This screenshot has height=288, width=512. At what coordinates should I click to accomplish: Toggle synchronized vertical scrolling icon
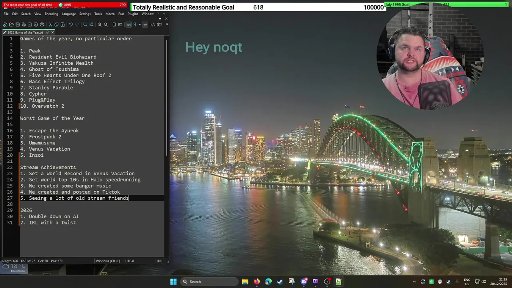pyautogui.click(x=114, y=24)
